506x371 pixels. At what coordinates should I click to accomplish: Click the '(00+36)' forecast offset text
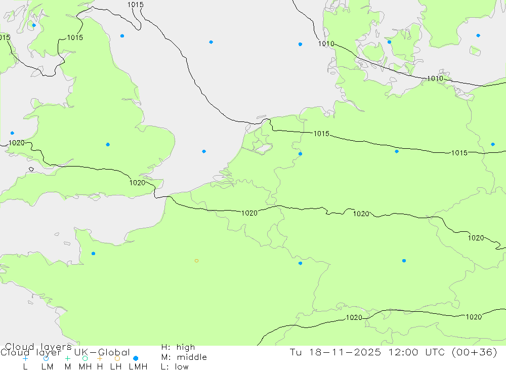(475, 352)
